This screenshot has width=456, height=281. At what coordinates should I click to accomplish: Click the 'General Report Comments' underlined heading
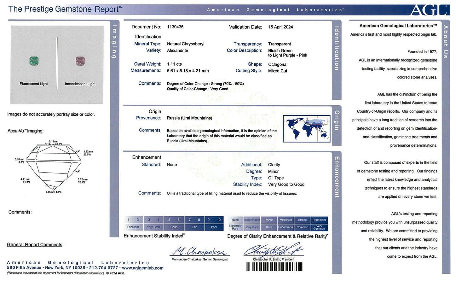tap(35, 245)
